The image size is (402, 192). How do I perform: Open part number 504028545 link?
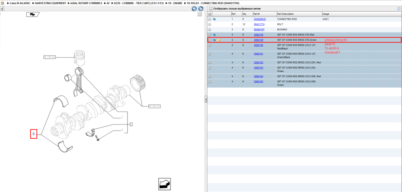[x=260, y=19]
